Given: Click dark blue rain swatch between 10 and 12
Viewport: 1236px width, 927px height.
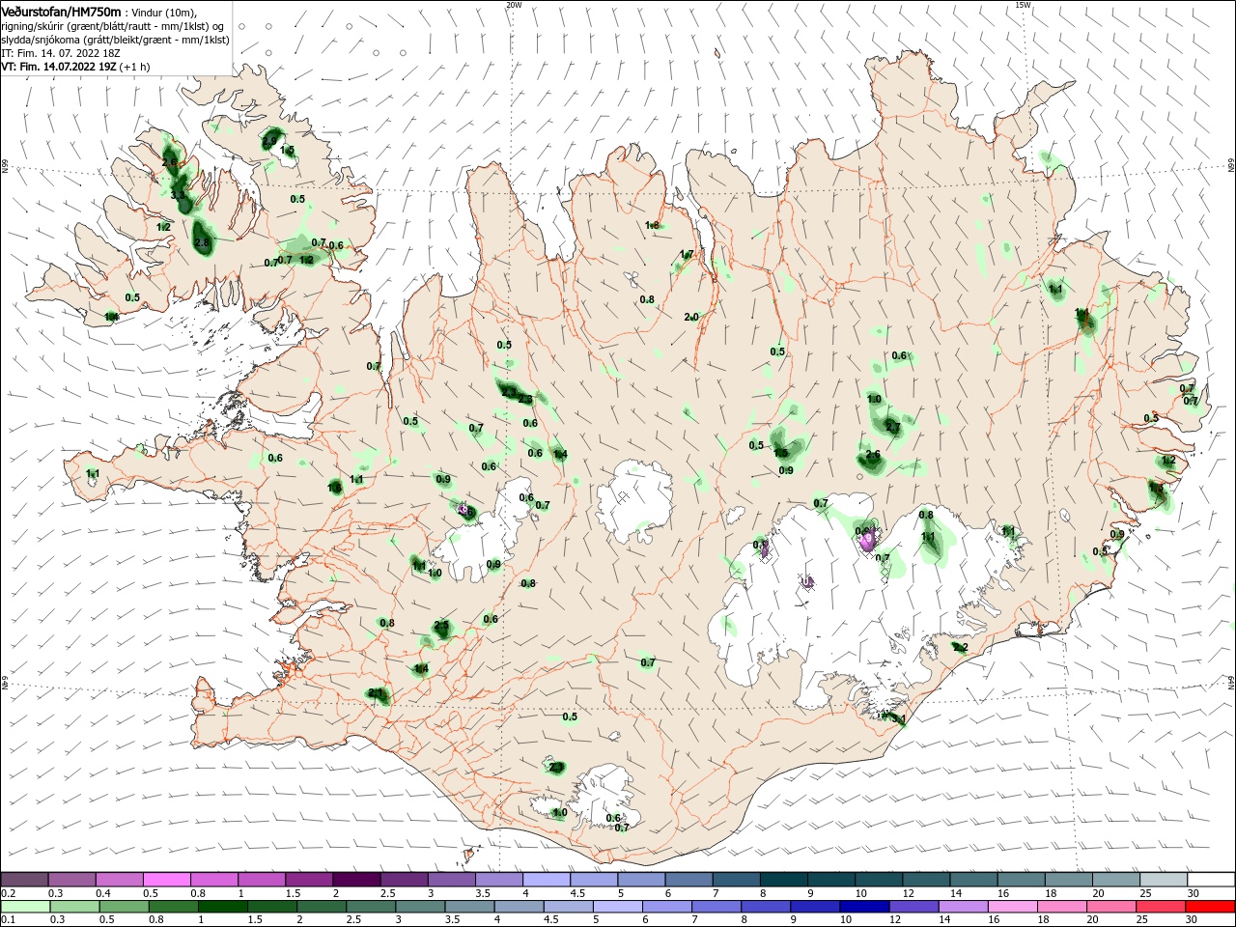Looking at the screenshot, I should pyautogui.click(x=863, y=907).
